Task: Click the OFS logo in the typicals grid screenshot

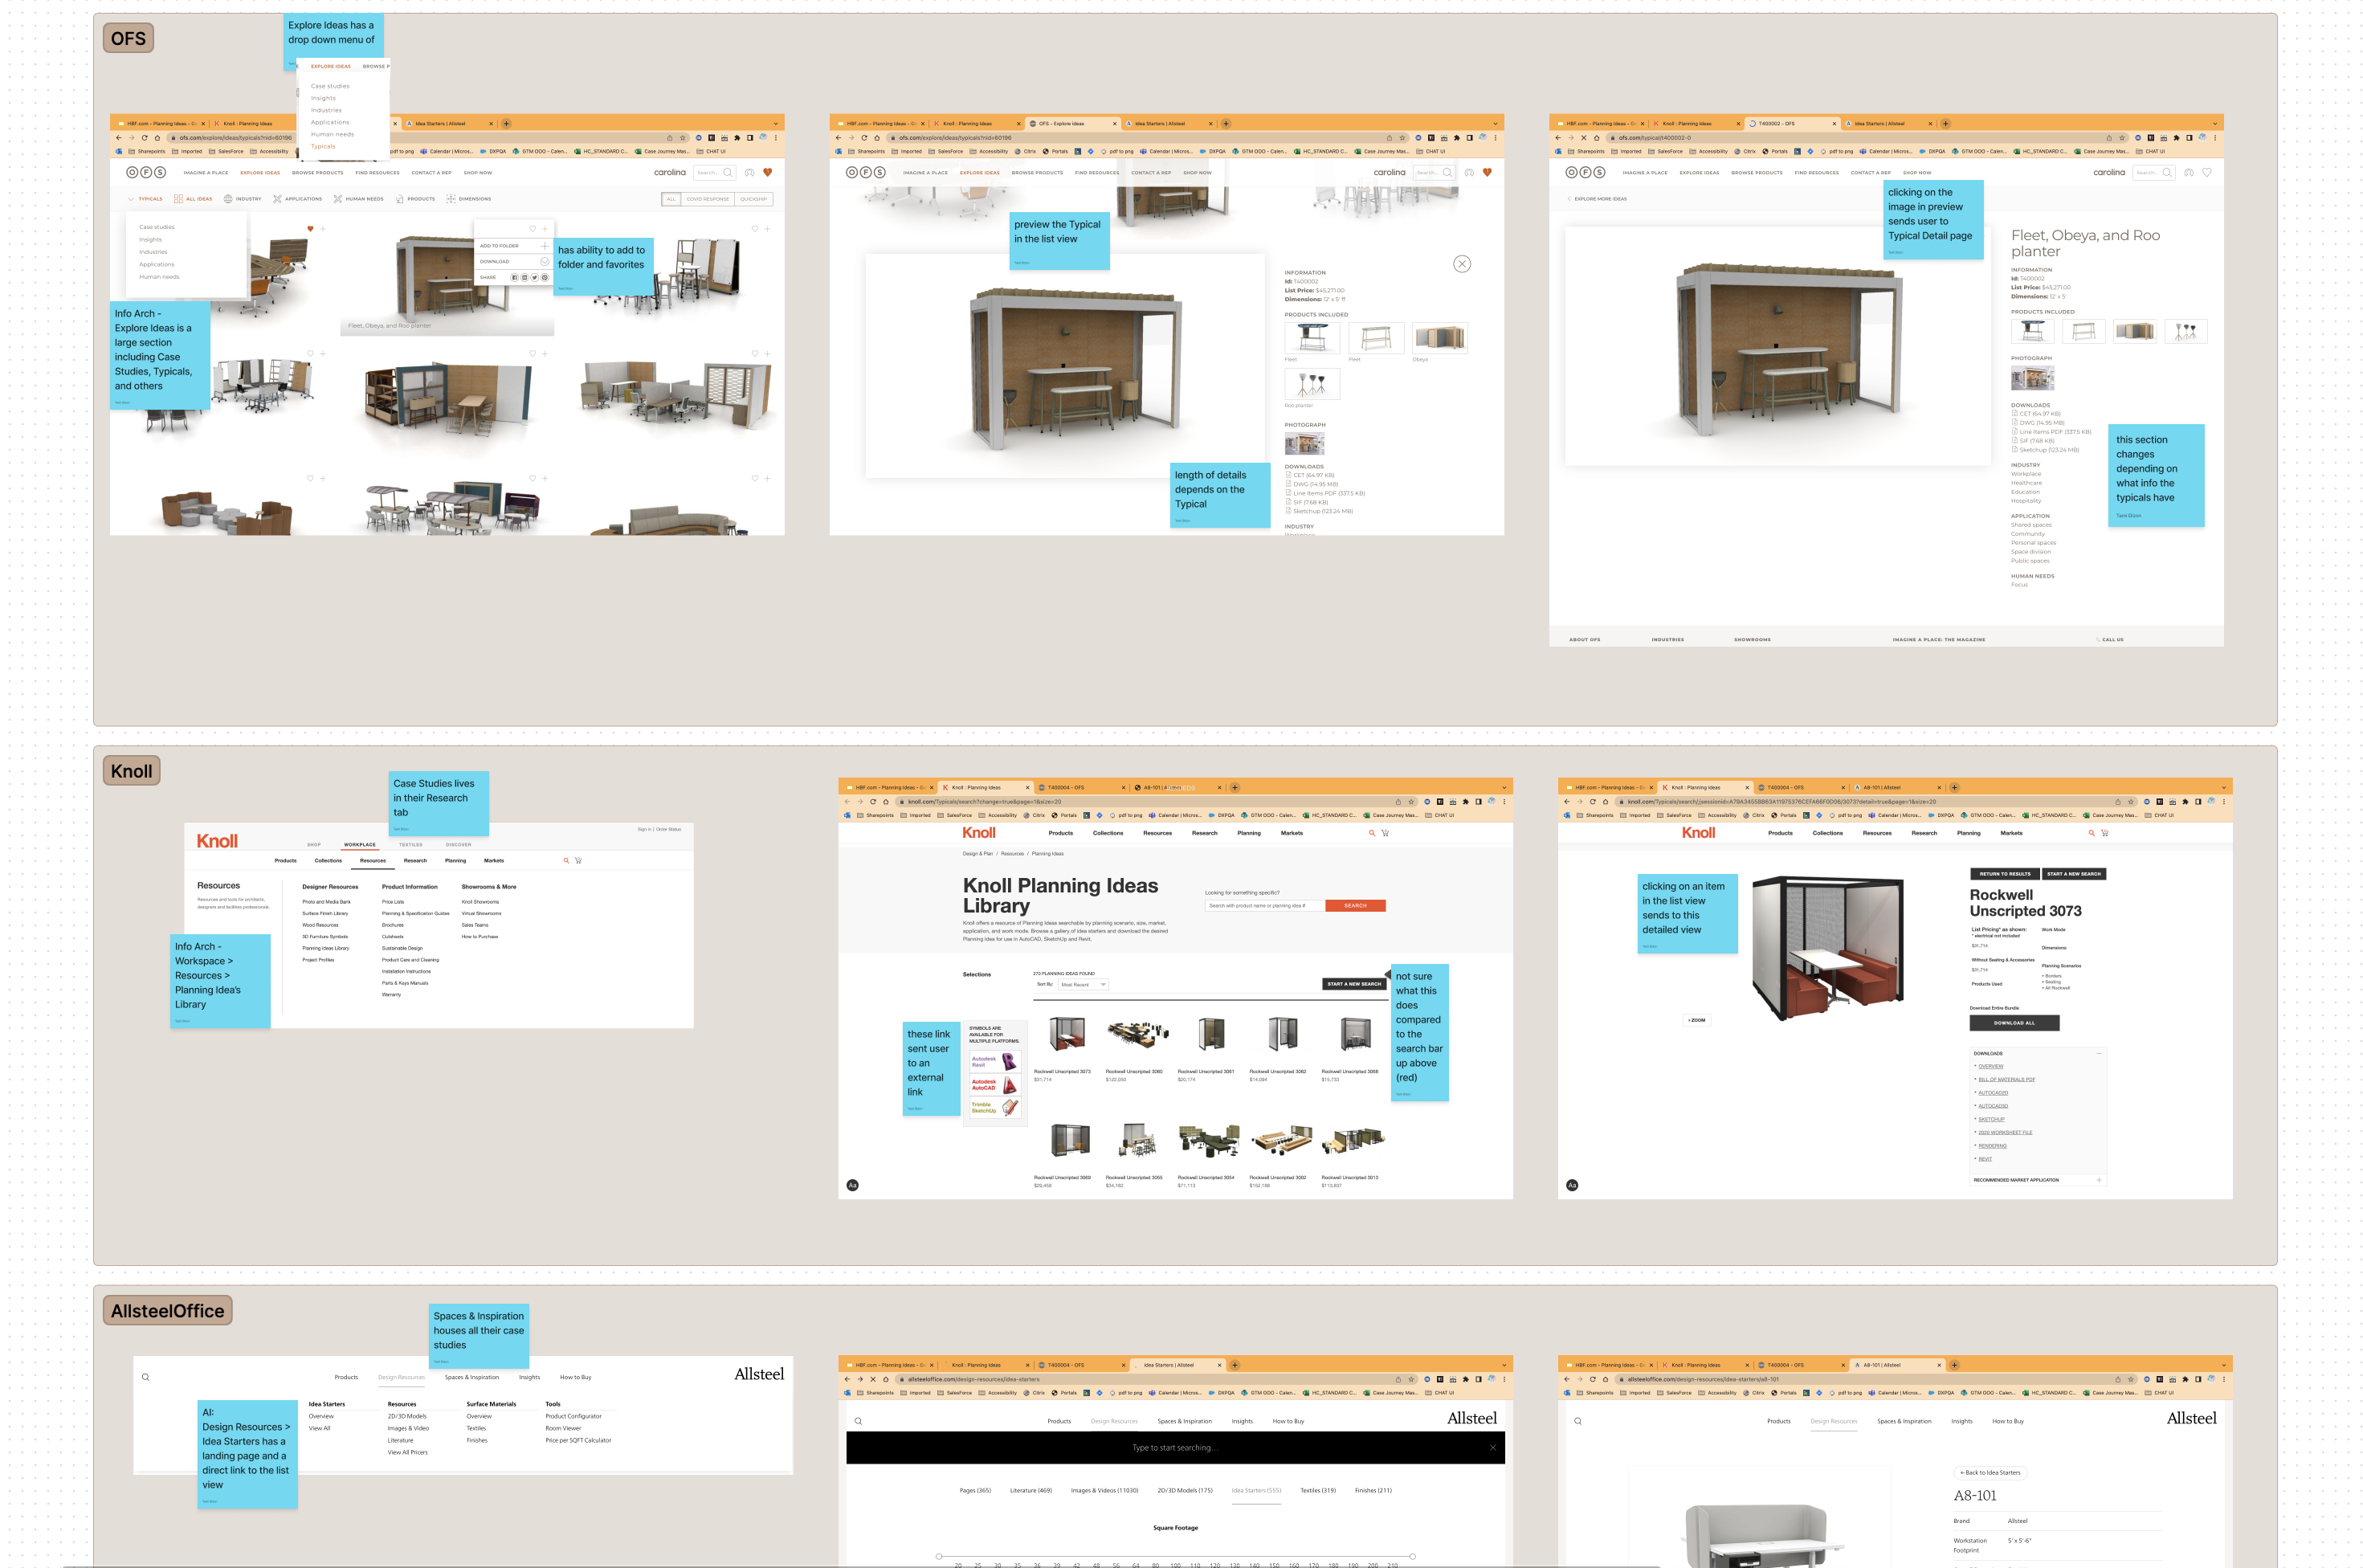Action: 146,172
